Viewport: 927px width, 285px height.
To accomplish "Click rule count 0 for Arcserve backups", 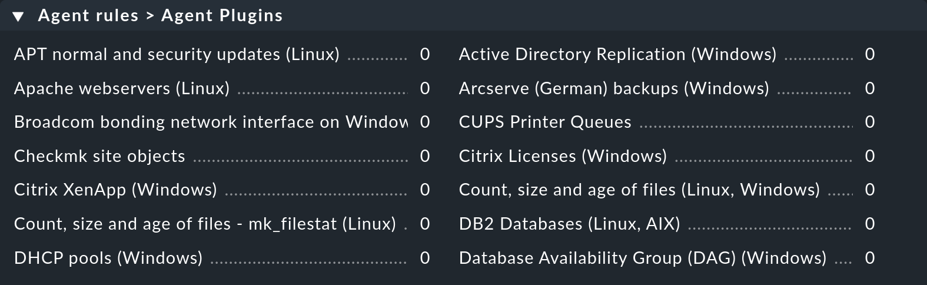I will point(870,88).
